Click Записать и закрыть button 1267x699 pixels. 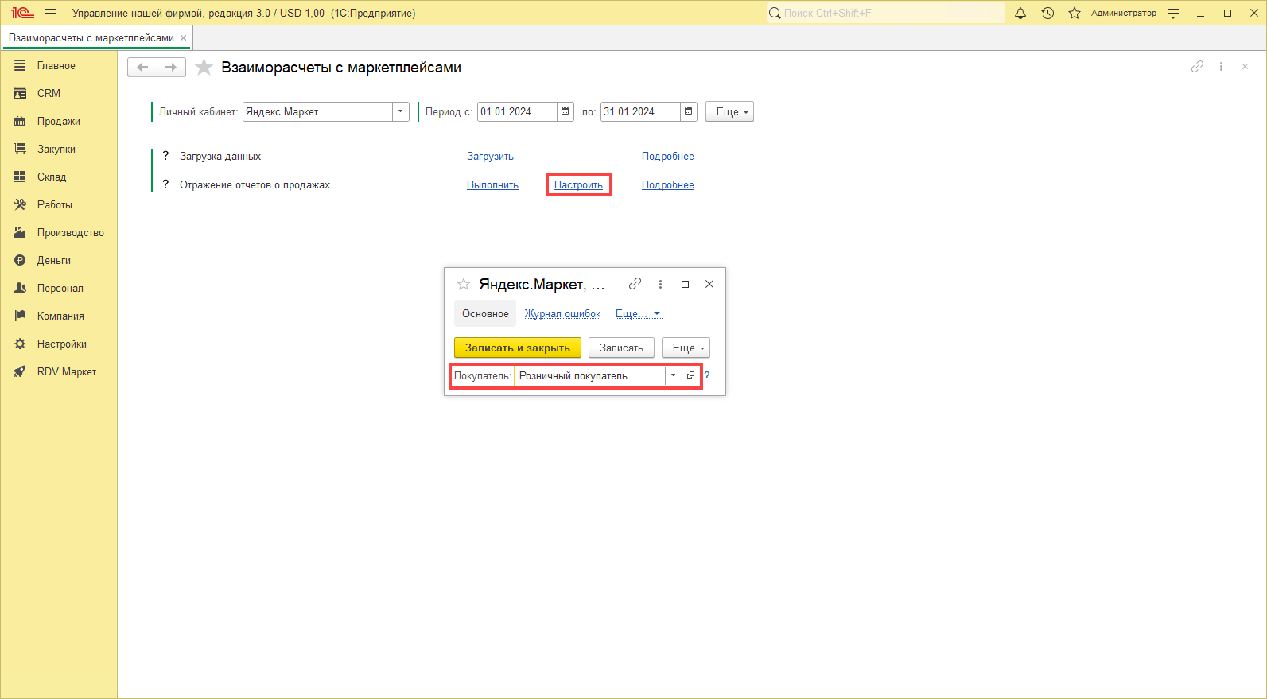(518, 348)
